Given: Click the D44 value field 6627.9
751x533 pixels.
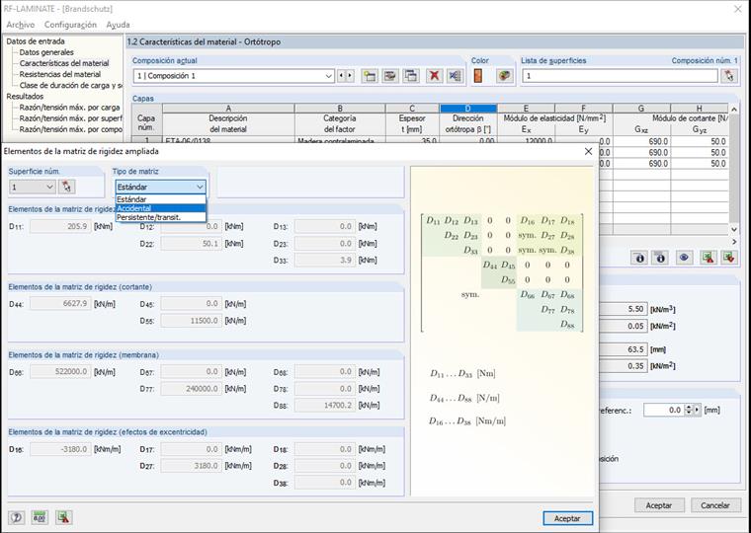Looking at the screenshot, I should click(60, 304).
